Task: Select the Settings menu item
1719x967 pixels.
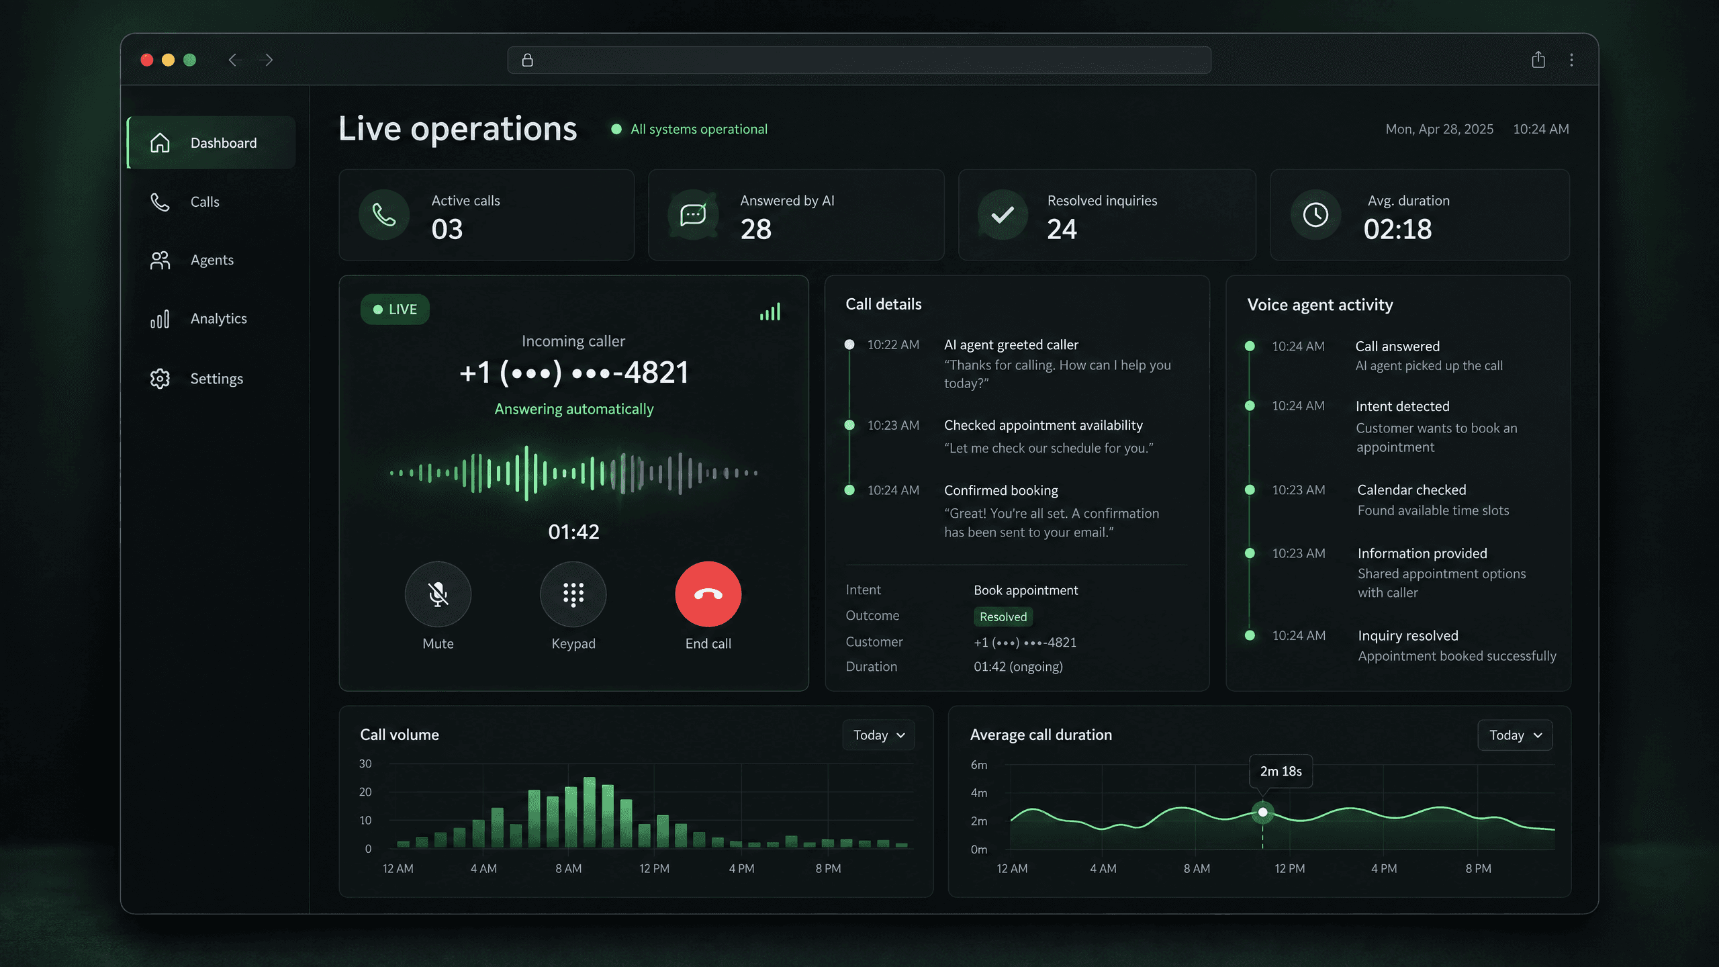Action: 212,379
